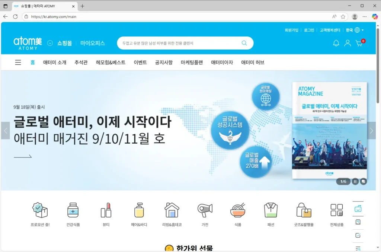Click the 1/6 carousel progress indicator
This screenshot has width=381, height=252.
[x=343, y=181]
